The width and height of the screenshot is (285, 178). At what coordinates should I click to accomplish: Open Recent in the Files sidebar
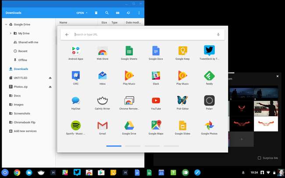pyautogui.click(x=23, y=51)
